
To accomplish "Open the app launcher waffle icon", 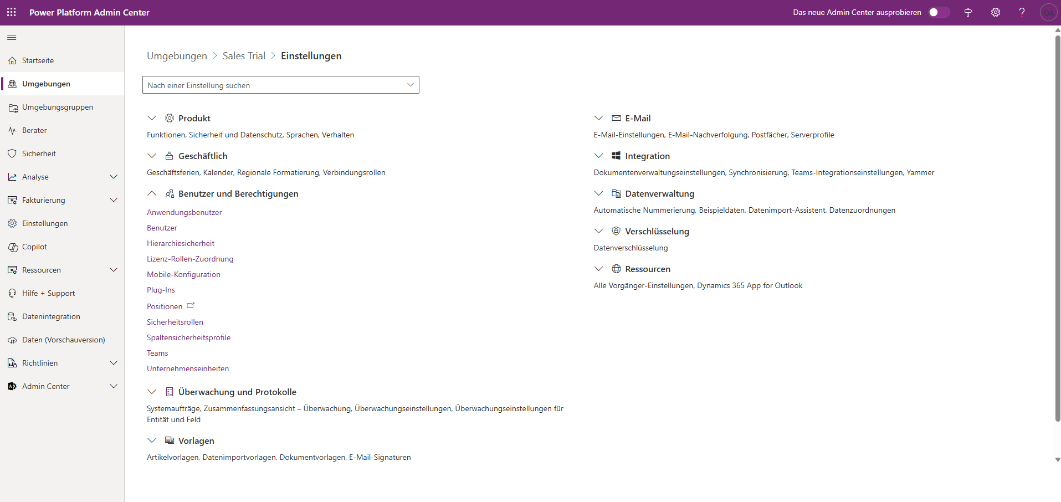I will pos(11,12).
